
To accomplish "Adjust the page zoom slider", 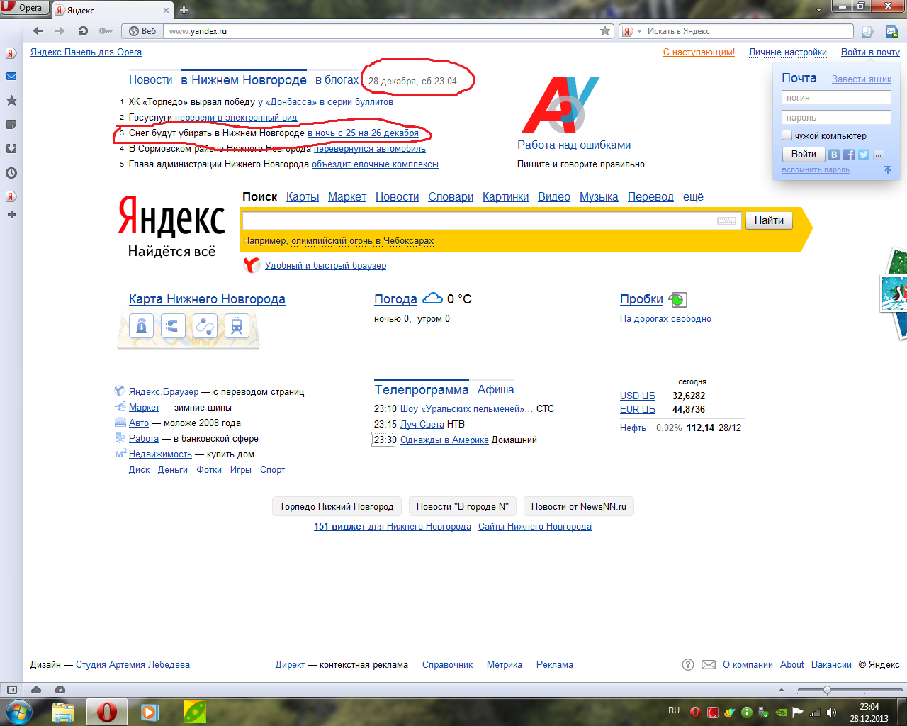I will pyautogui.click(x=826, y=690).
